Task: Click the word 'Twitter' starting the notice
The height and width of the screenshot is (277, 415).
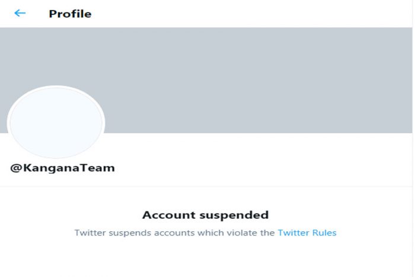Action: pos(90,233)
